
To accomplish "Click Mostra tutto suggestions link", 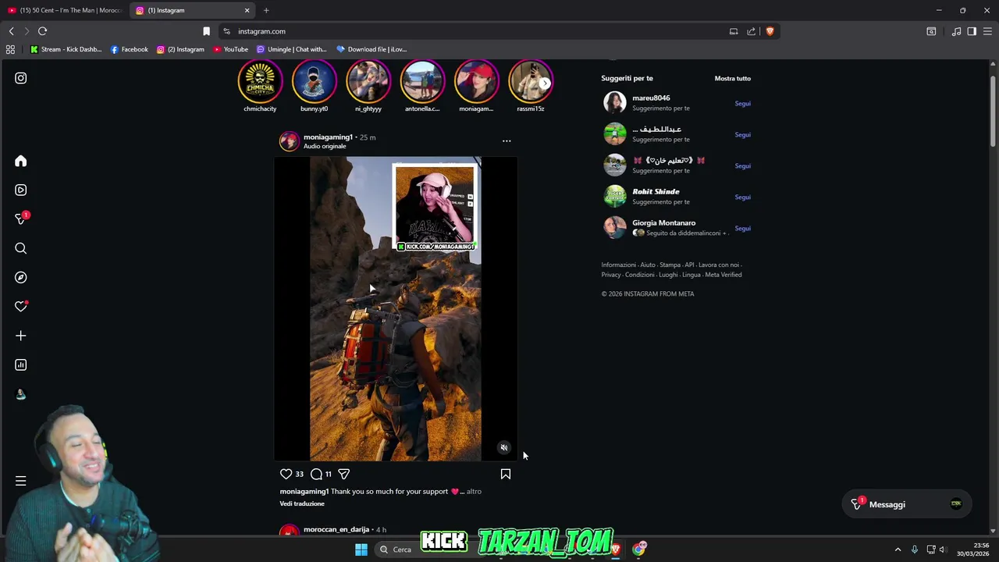I will pos(733,78).
